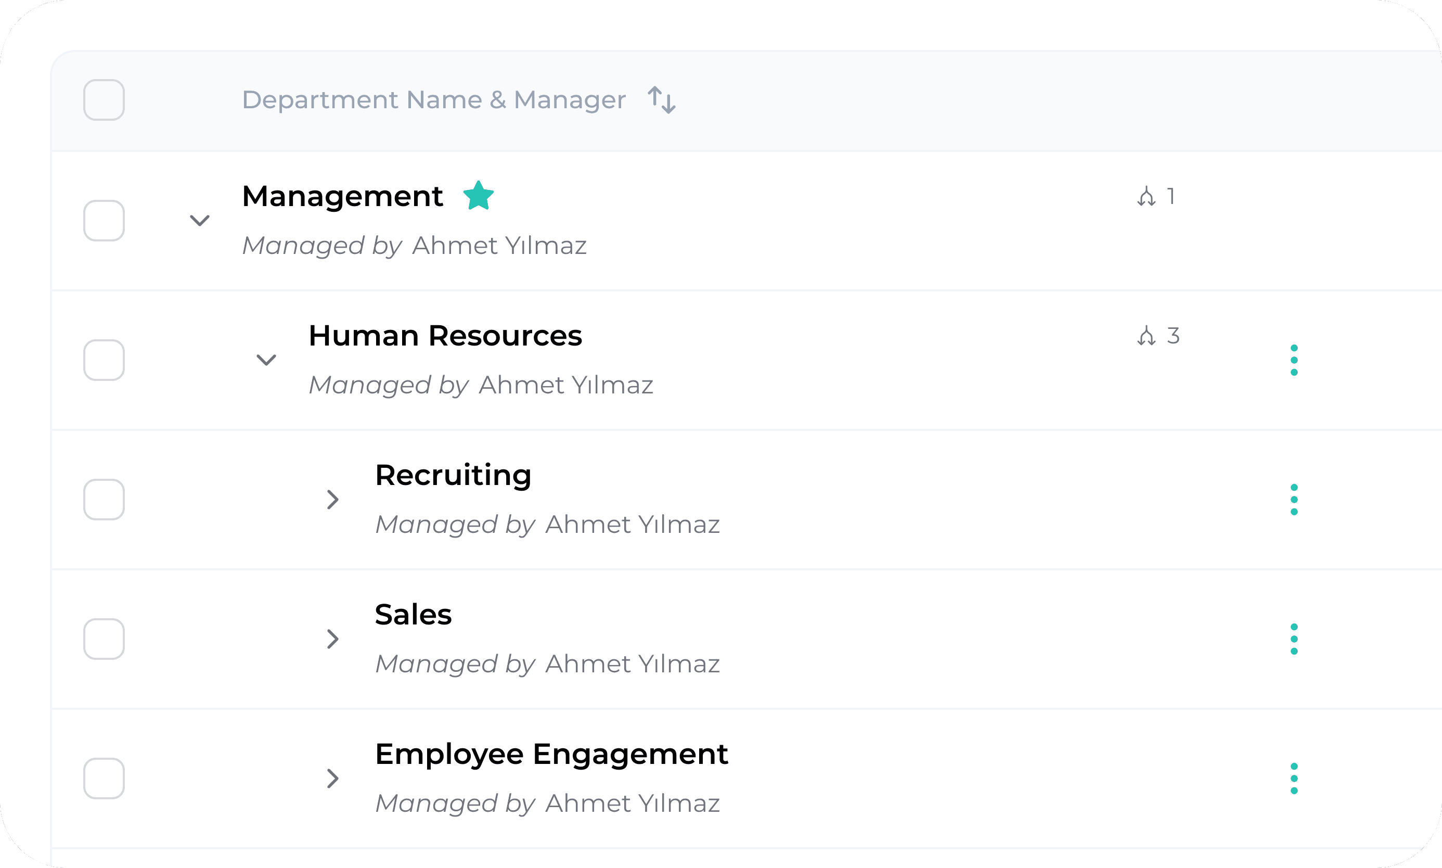The image size is (1442, 868).
Task: Sort by Department Name & Manager header
Action: (434, 100)
